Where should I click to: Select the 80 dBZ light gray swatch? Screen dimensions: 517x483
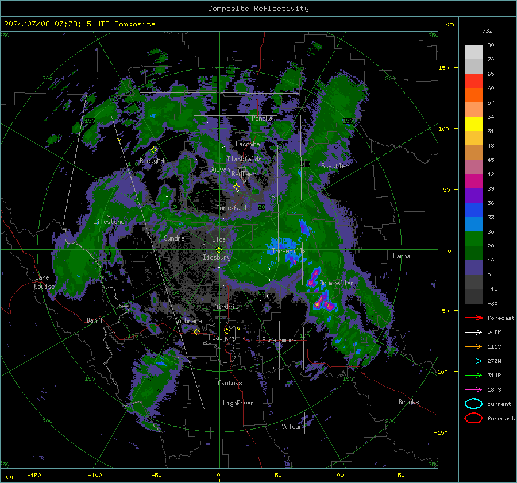click(x=473, y=52)
